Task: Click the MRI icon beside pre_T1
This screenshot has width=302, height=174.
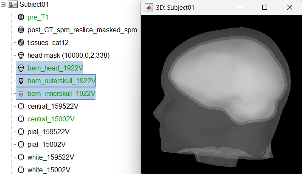Action: pyautogui.click(x=21, y=17)
